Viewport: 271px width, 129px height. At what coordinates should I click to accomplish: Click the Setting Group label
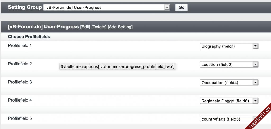click(25, 7)
